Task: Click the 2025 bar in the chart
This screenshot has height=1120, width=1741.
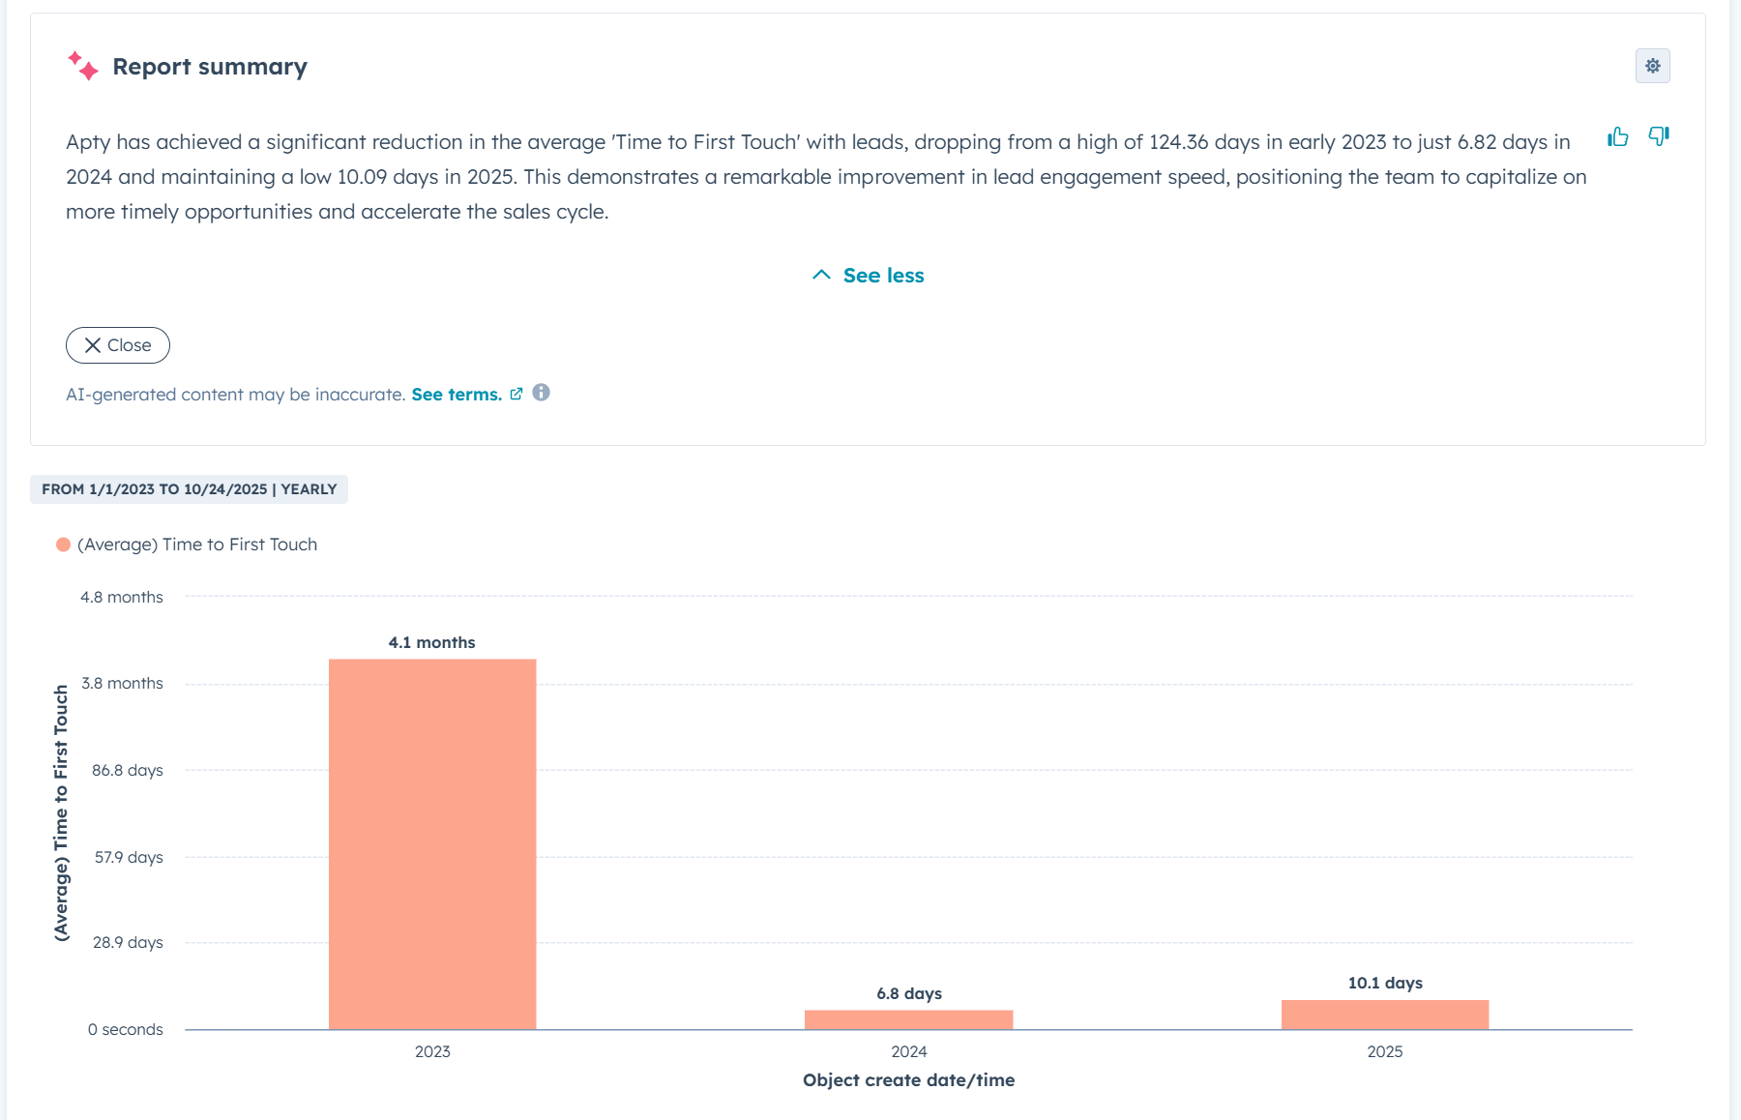Action: pyautogui.click(x=1385, y=1015)
